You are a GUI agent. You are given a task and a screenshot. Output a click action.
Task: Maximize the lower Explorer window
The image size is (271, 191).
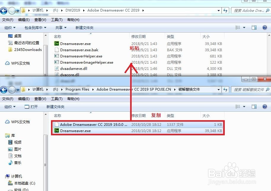[x=254, y=79]
